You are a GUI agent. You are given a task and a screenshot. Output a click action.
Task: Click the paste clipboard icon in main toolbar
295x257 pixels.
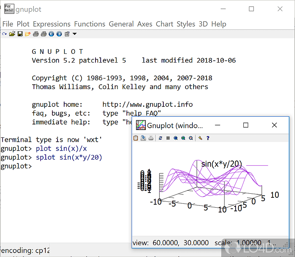[67, 34]
